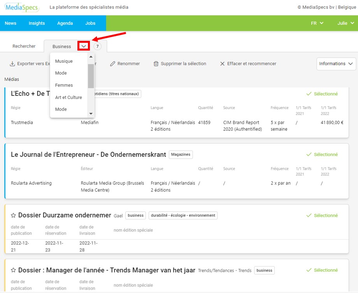Toggle Sélectionné for Dossier Duurzame ondernemer
The width and height of the screenshot is (358, 293).
322,216
